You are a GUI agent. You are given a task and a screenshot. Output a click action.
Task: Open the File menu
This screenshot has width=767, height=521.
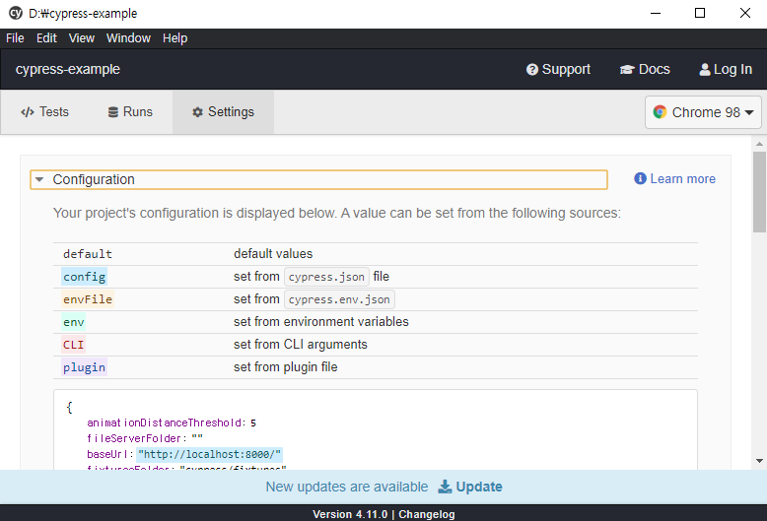15,38
